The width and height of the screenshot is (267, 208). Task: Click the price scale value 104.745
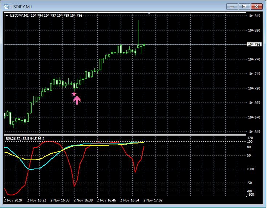point(254,74)
